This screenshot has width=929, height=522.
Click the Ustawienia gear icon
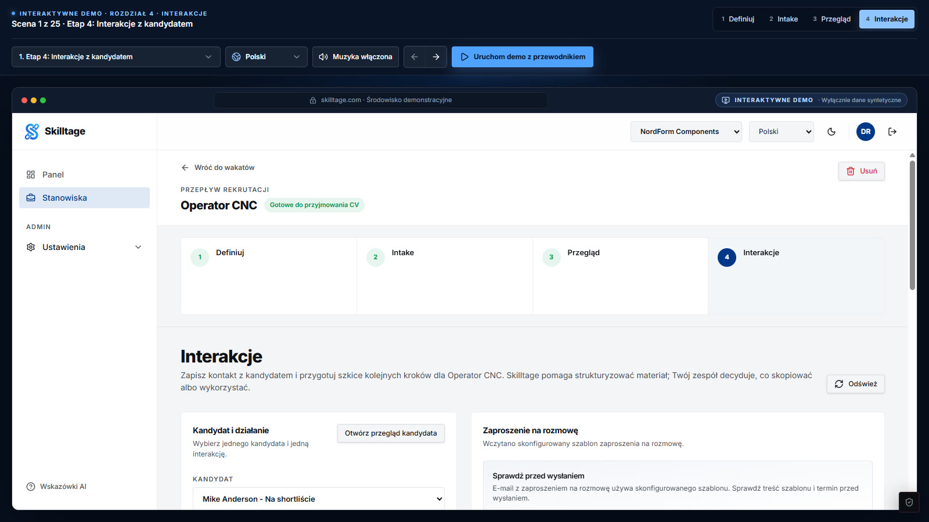31,247
